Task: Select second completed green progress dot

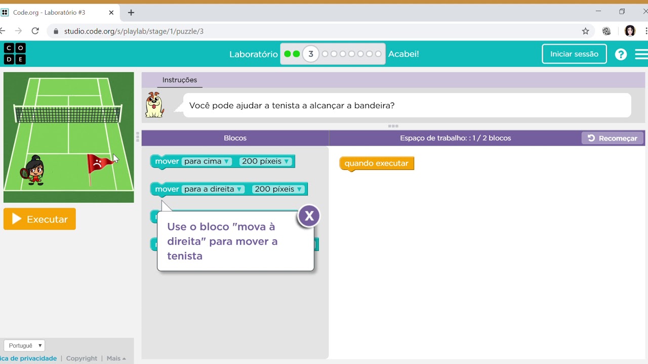Action: point(296,54)
